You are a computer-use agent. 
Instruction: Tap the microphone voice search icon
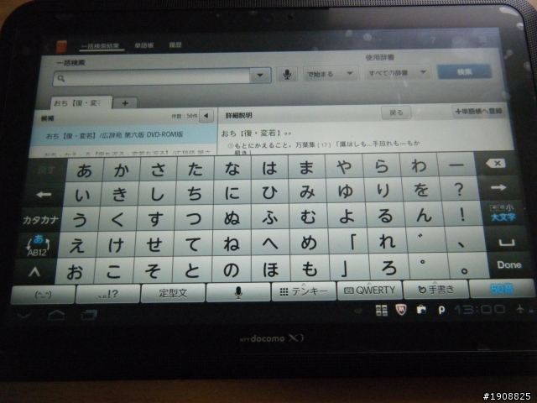tap(287, 74)
